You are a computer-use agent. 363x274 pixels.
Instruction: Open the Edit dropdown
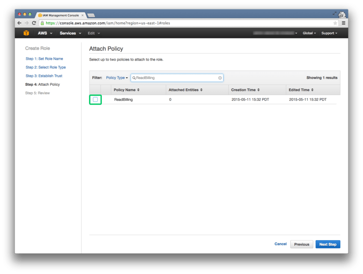(x=94, y=33)
